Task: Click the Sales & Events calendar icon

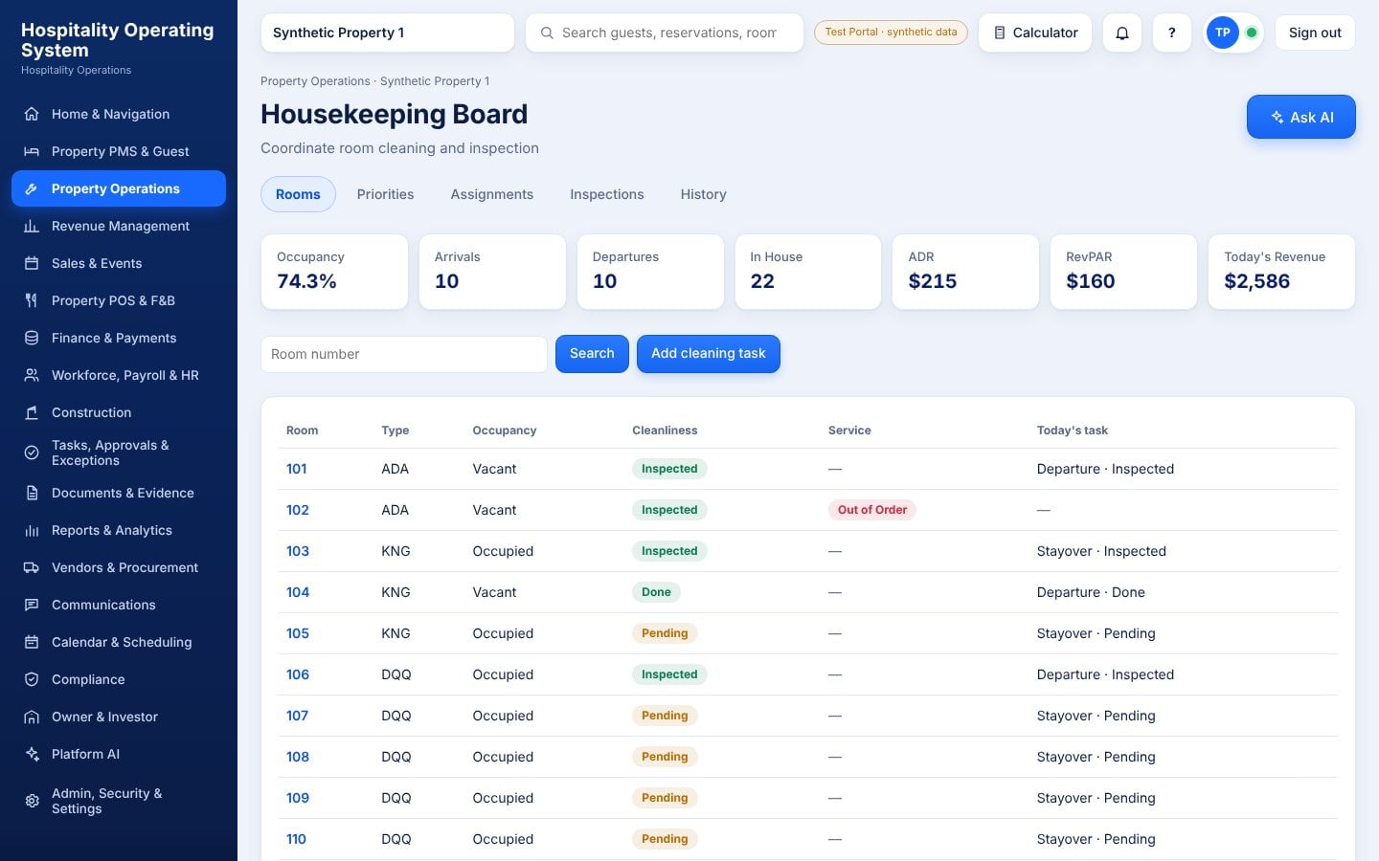Action: (32, 263)
